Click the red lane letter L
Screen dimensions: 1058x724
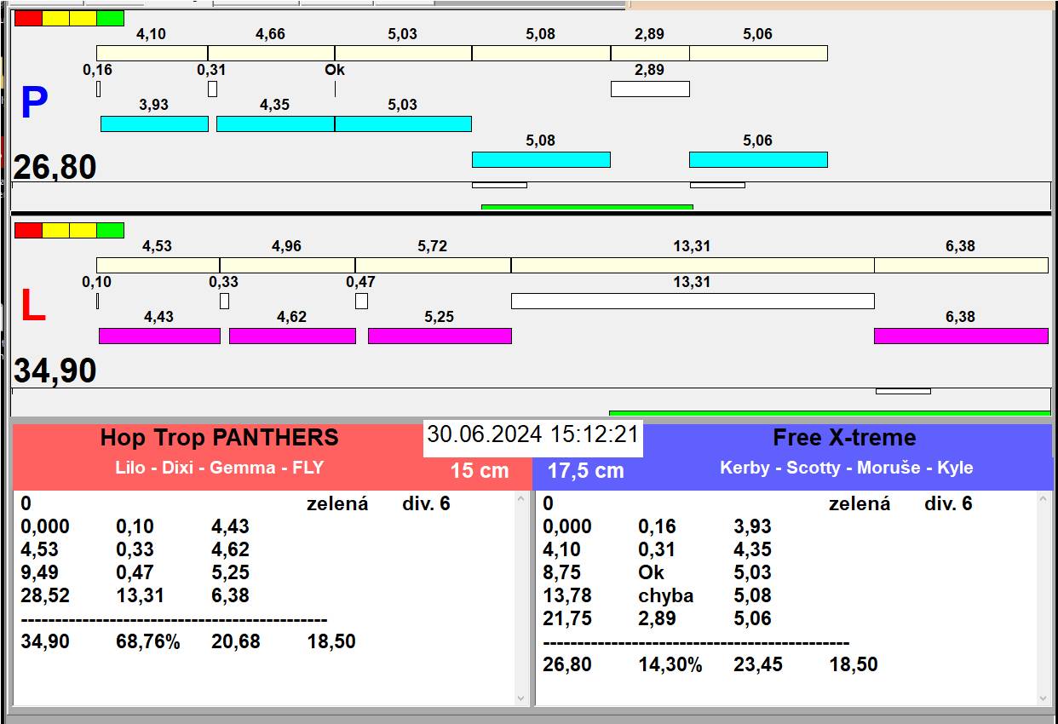coord(32,307)
